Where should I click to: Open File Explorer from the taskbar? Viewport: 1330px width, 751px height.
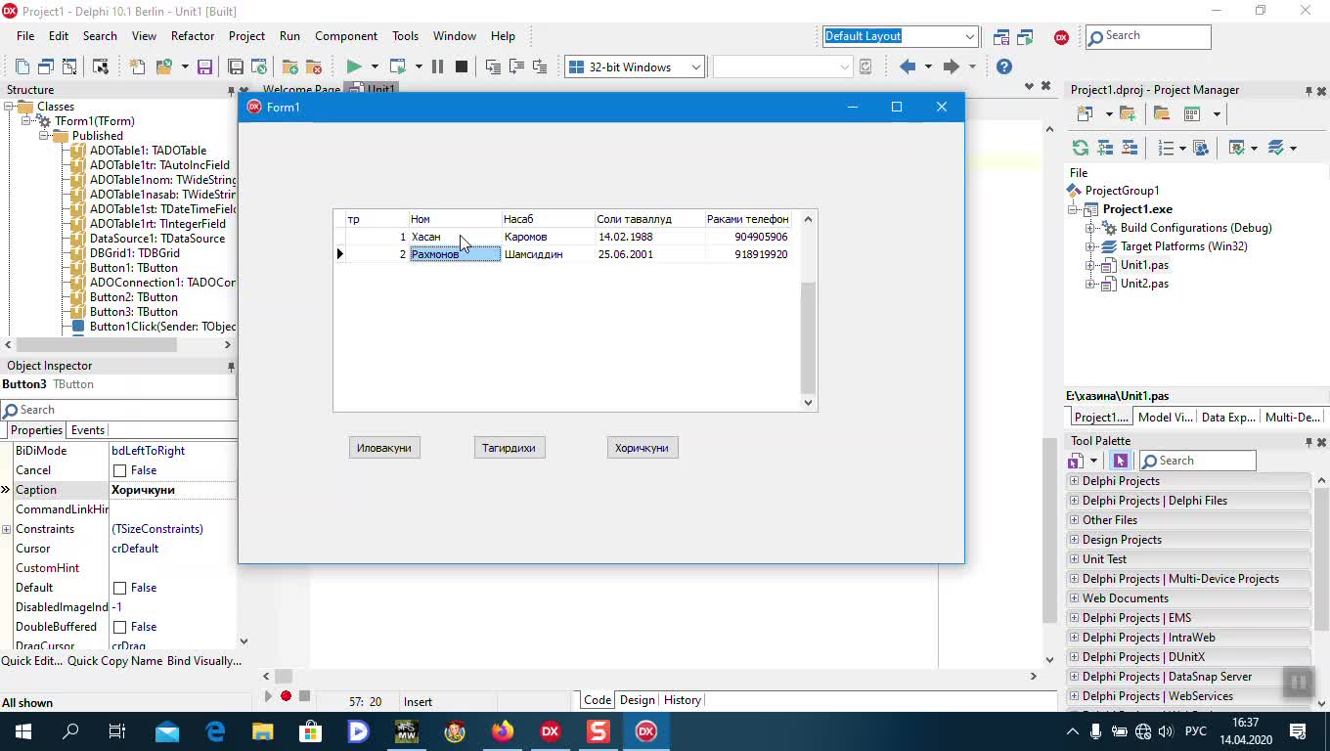pos(263,730)
